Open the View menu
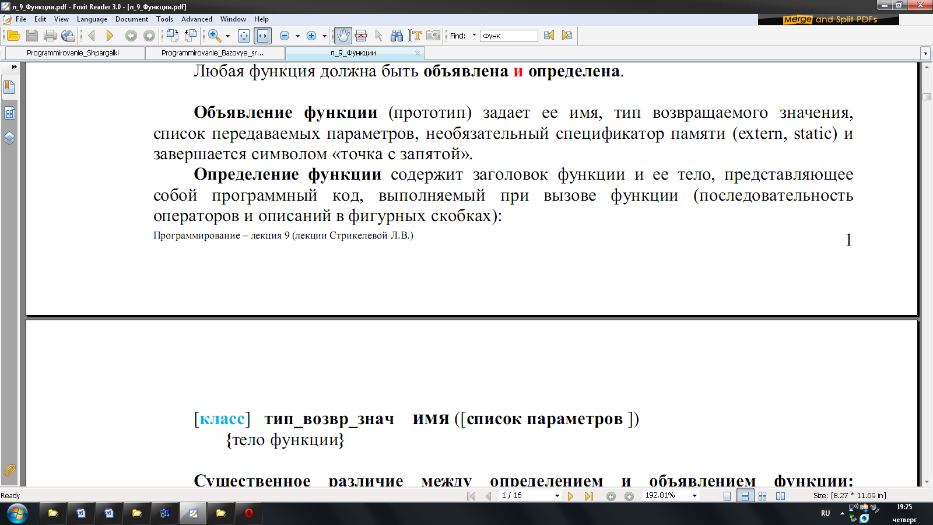 point(61,19)
